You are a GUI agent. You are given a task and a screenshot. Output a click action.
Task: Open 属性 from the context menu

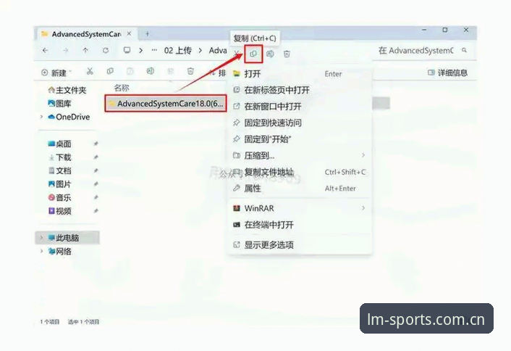tap(299, 189)
